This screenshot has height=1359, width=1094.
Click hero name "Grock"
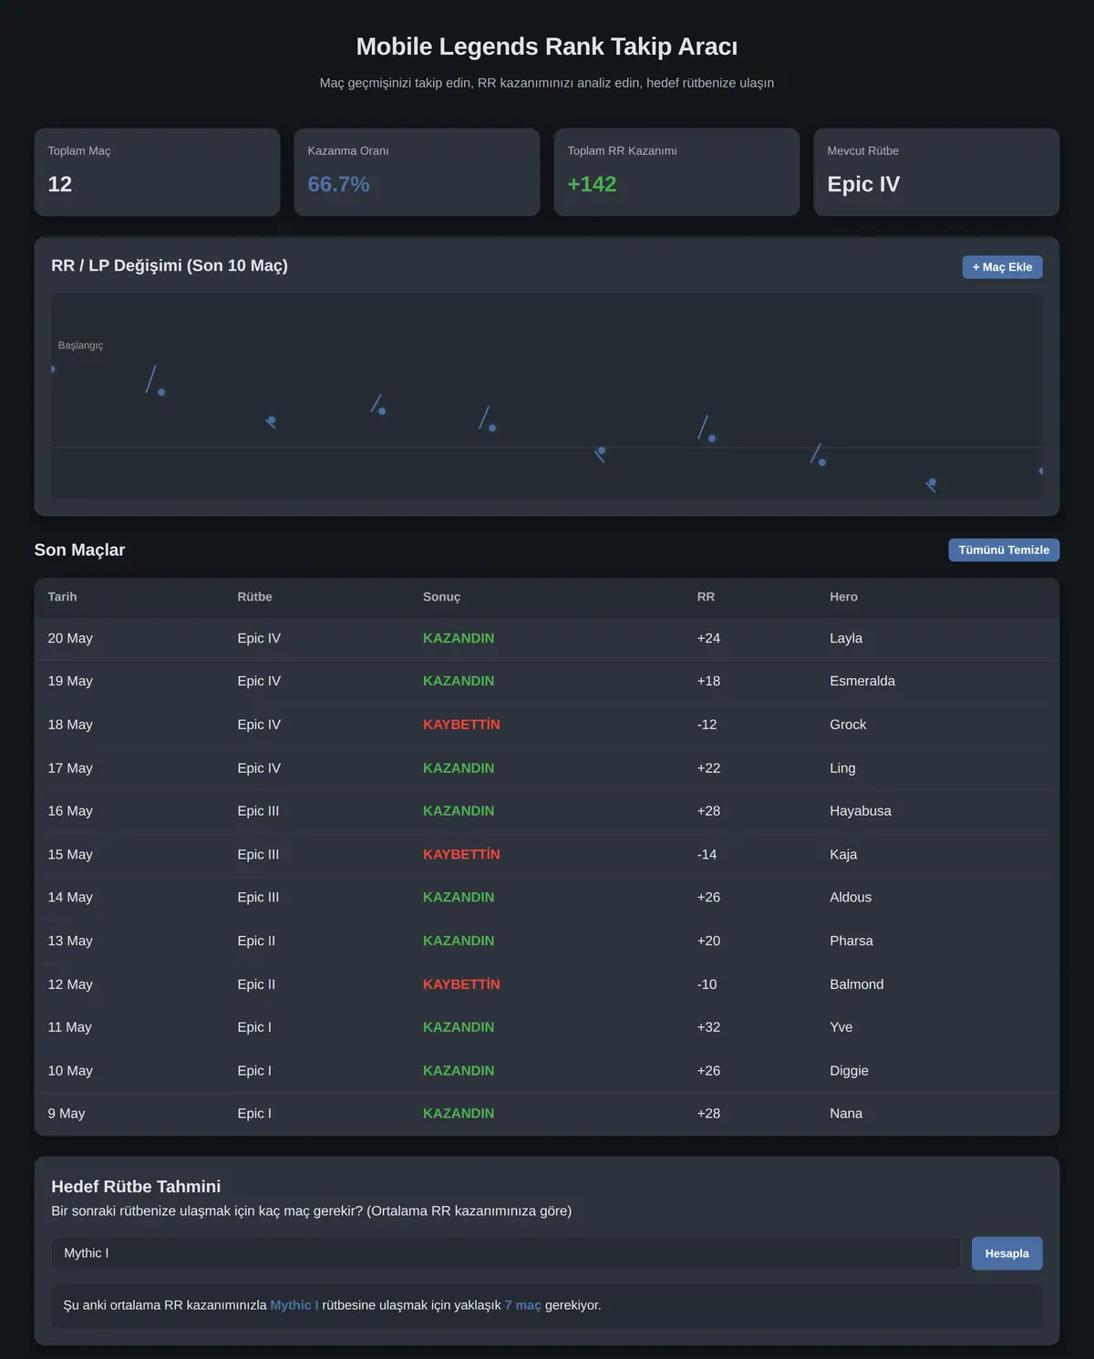848,725
